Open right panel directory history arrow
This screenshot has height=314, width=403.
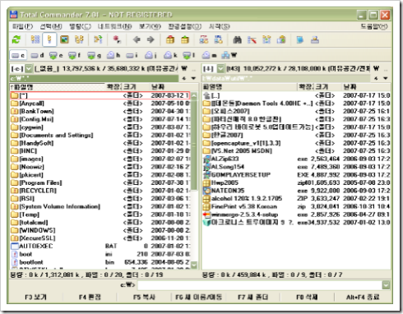(x=386, y=78)
